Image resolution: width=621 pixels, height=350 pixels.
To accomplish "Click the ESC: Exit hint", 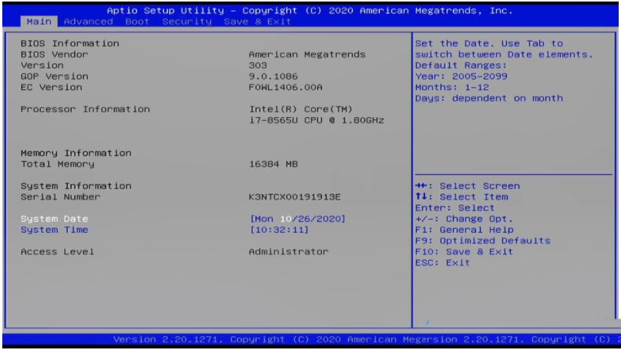I will (442, 262).
